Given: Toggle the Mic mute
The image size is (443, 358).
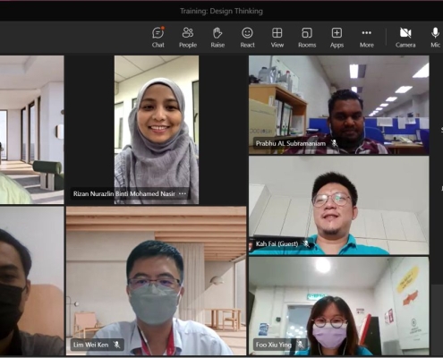Looking at the screenshot, I should (435, 38).
